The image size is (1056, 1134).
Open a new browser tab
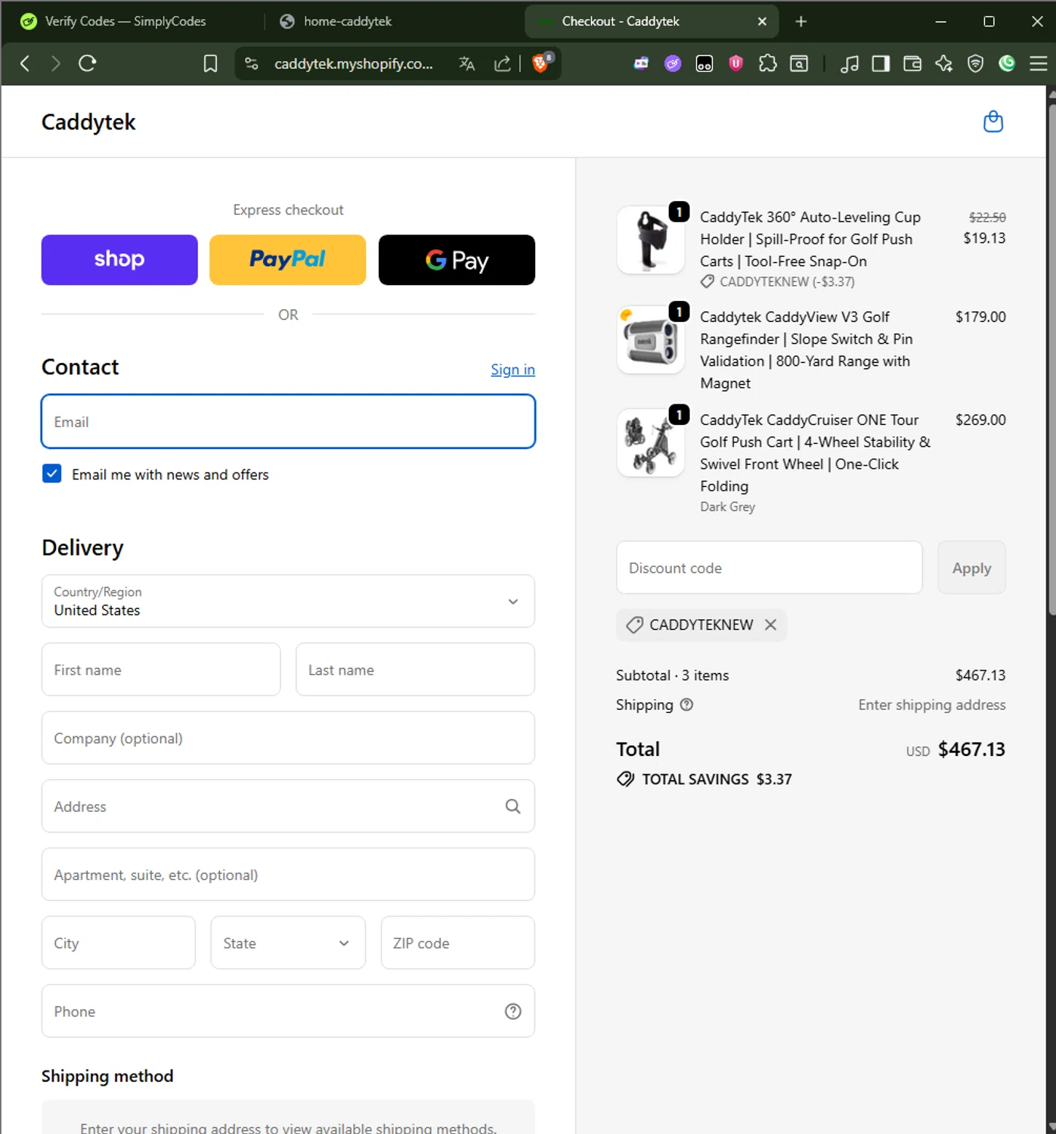[x=801, y=21]
